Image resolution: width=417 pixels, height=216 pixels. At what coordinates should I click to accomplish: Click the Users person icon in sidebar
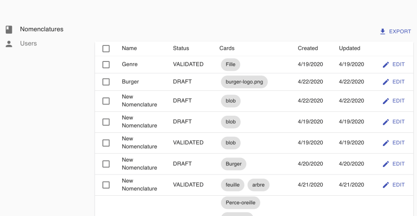click(x=9, y=44)
